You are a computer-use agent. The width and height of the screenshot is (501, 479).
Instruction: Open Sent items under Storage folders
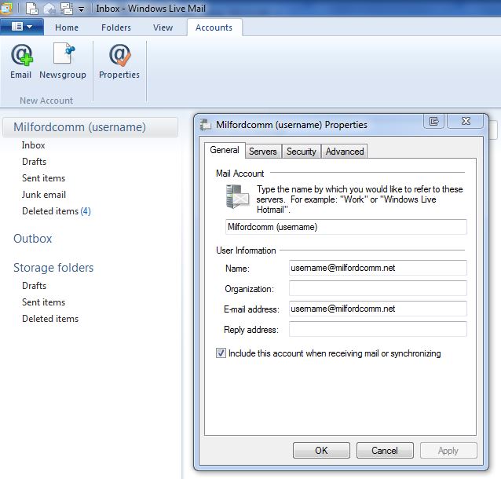click(x=43, y=302)
